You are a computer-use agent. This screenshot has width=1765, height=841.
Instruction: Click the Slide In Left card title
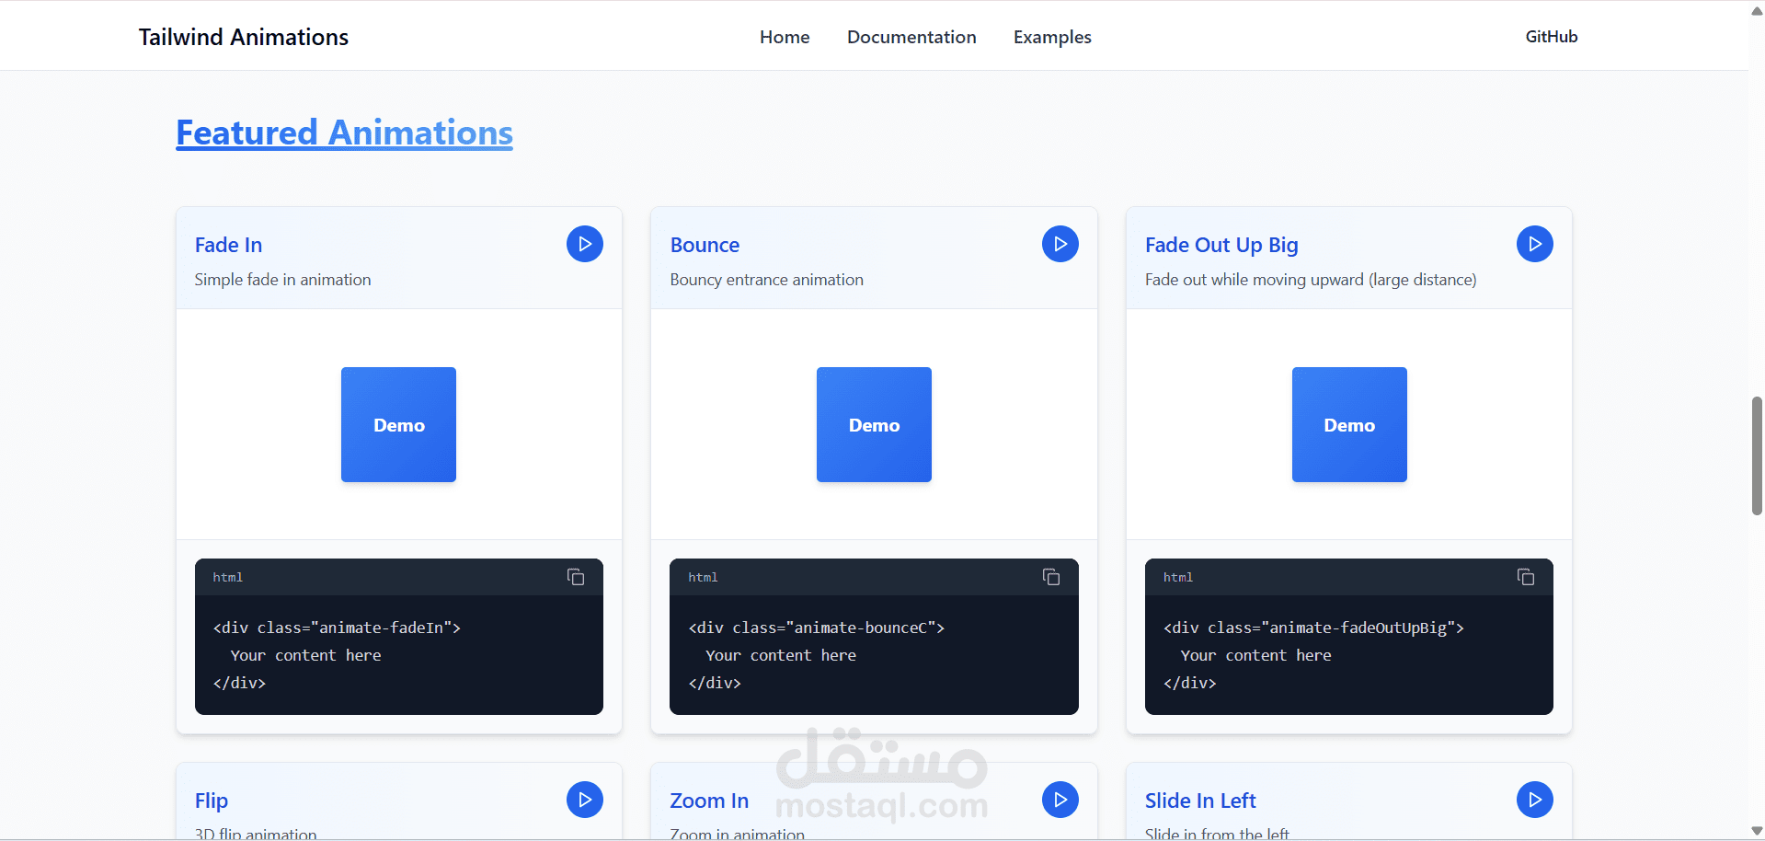pos(1200,801)
